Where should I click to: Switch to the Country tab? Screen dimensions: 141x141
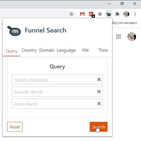pos(29,50)
